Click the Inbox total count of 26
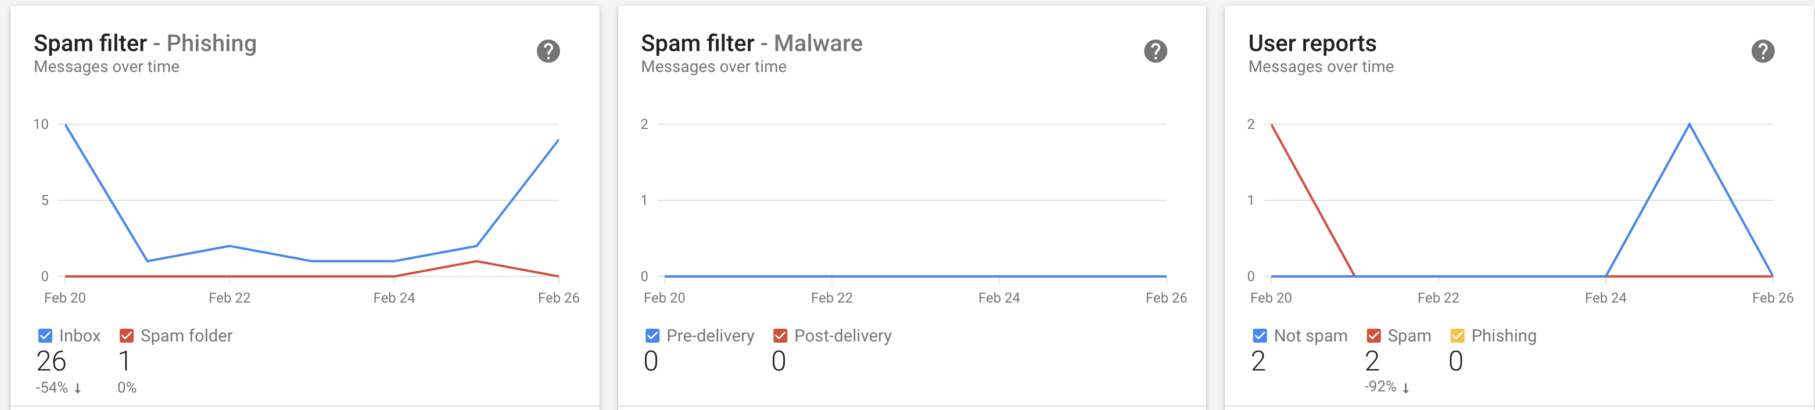Image resolution: width=1815 pixels, height=410 pixels. point(52,361)
